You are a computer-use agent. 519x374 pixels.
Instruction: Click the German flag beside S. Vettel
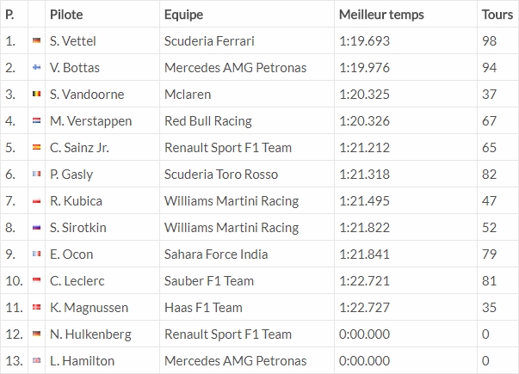tap(36, 41)
